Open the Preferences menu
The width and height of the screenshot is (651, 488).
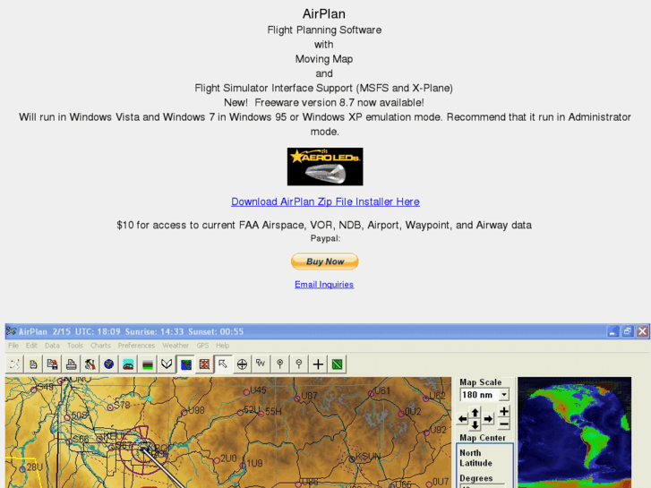(x=136, y=346)
